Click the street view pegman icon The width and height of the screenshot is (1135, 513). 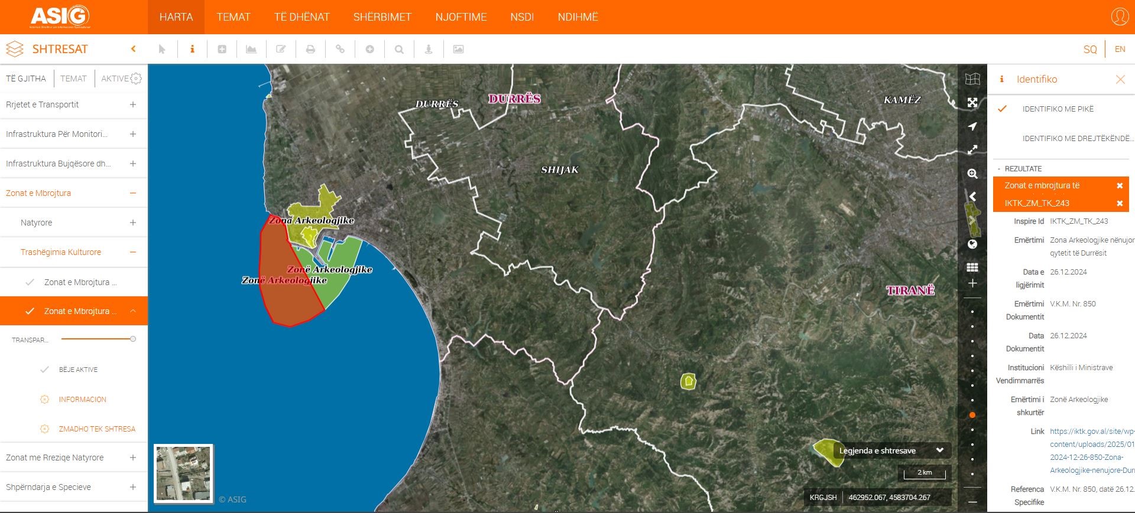[x=429, y=50]
